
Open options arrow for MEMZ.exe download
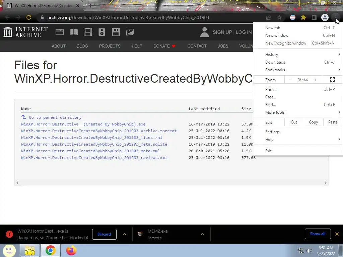pyautogui.click(x=203, y=234)
